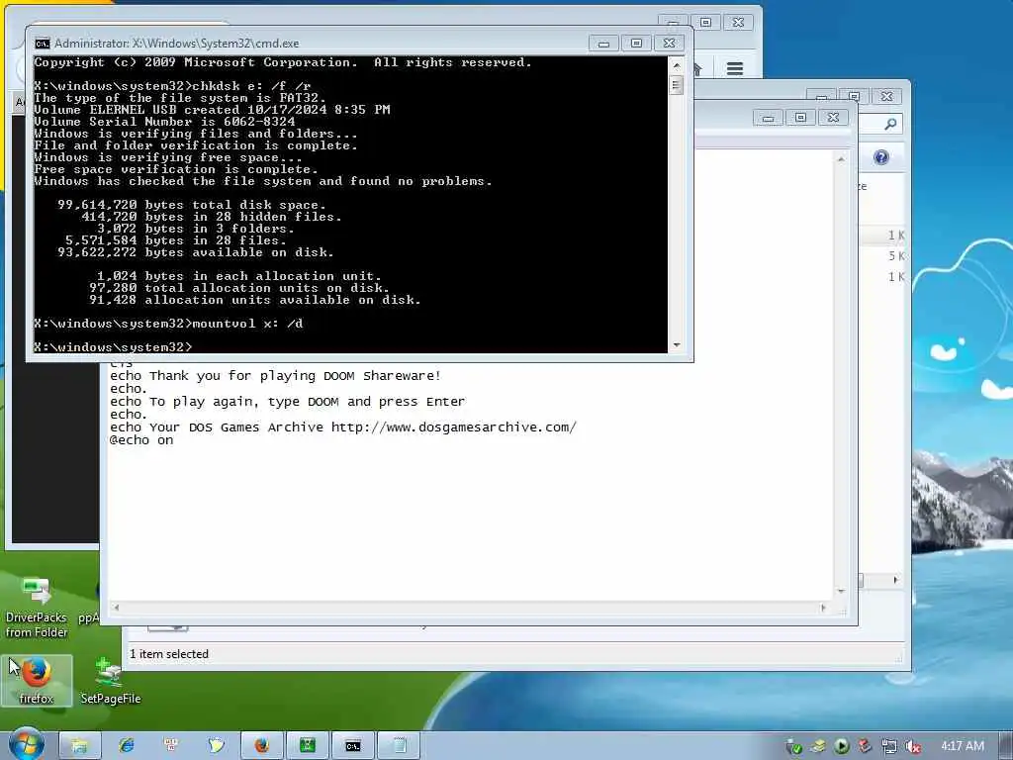Open the Windows Start menu orb
This screenshot has width=1013, height=760.
(x=26, y=745)
